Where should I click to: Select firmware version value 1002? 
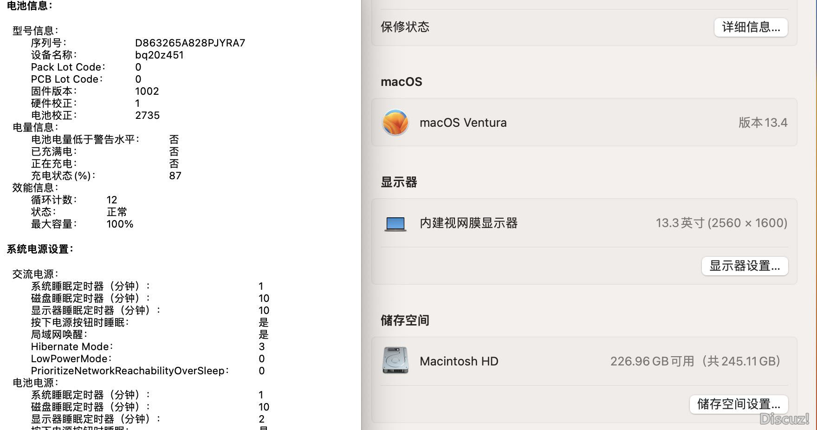147,91
